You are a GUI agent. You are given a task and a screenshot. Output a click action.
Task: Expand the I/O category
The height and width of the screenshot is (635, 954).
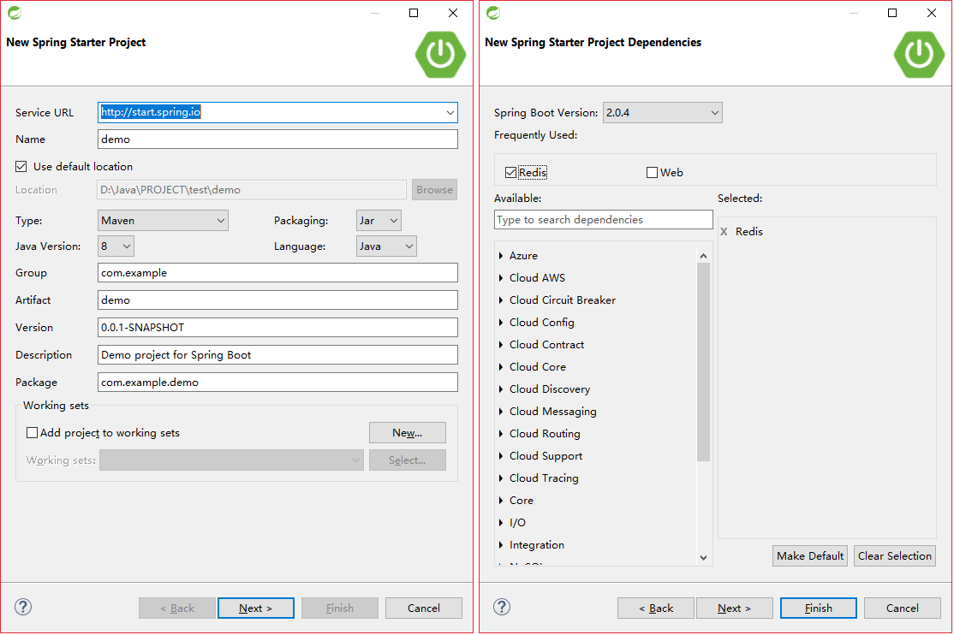tap(501, 523)
